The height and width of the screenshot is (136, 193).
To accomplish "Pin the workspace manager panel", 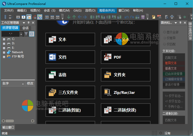I will pos(28,23).
